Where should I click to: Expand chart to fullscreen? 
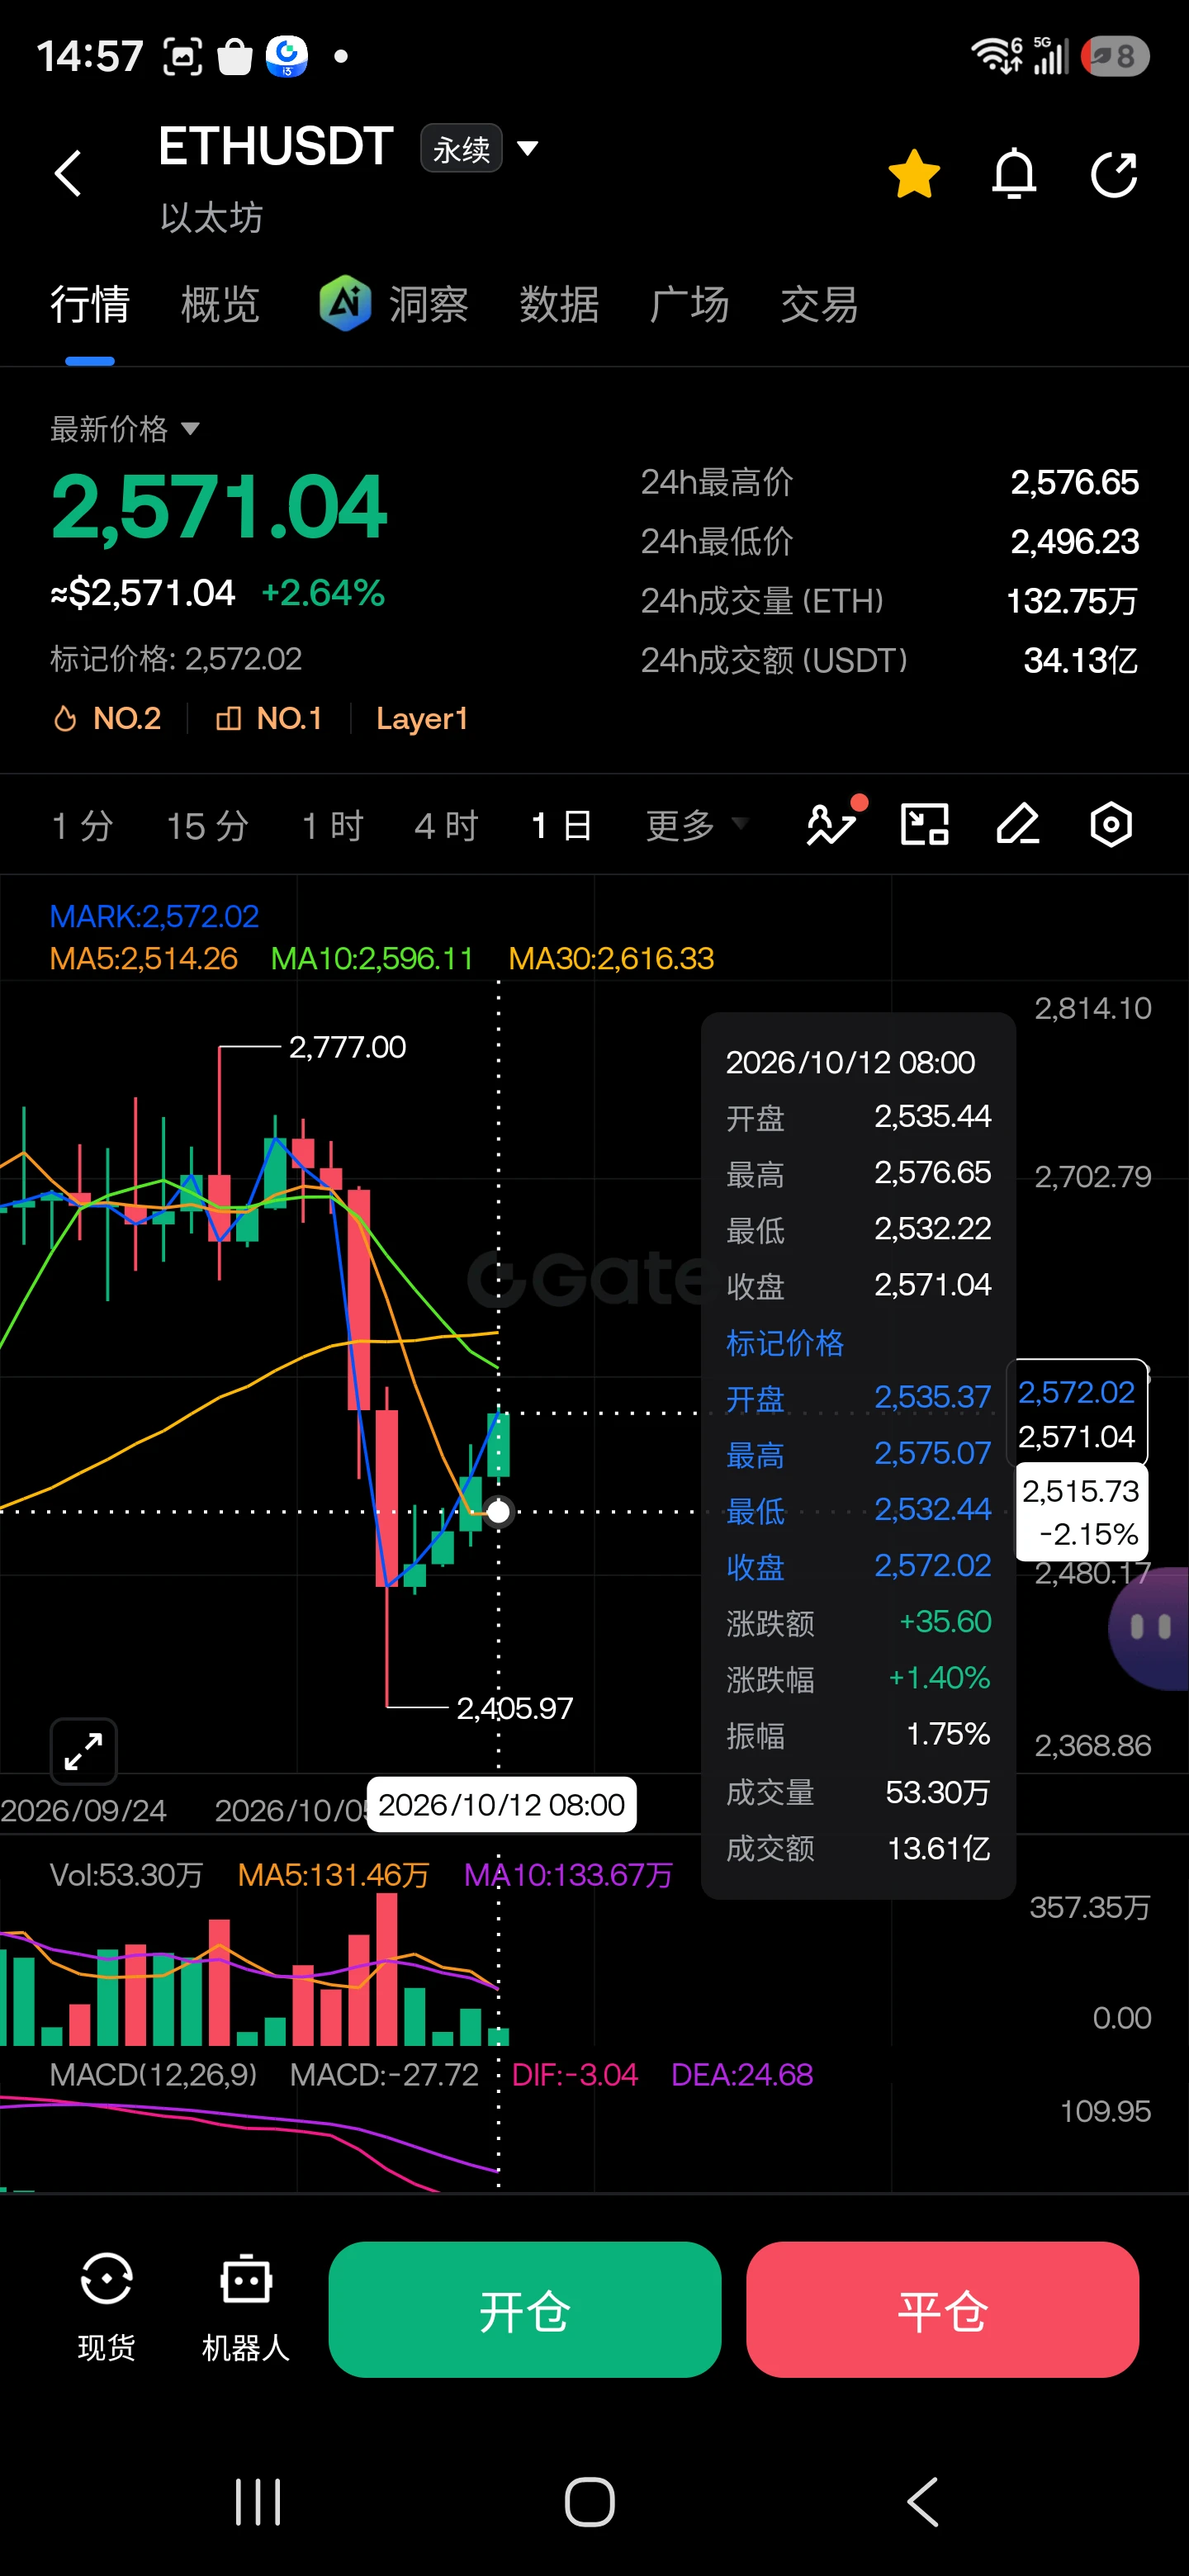pyautogui.click(x=84, y=1751)
